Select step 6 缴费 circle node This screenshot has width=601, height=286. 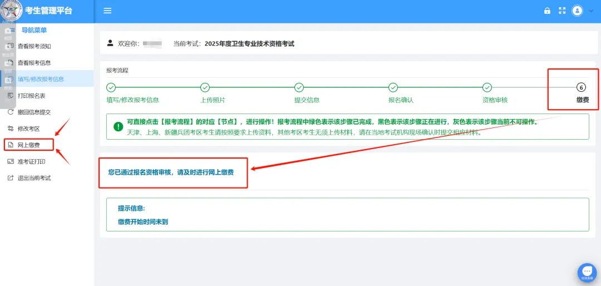[x=582, y=87]
